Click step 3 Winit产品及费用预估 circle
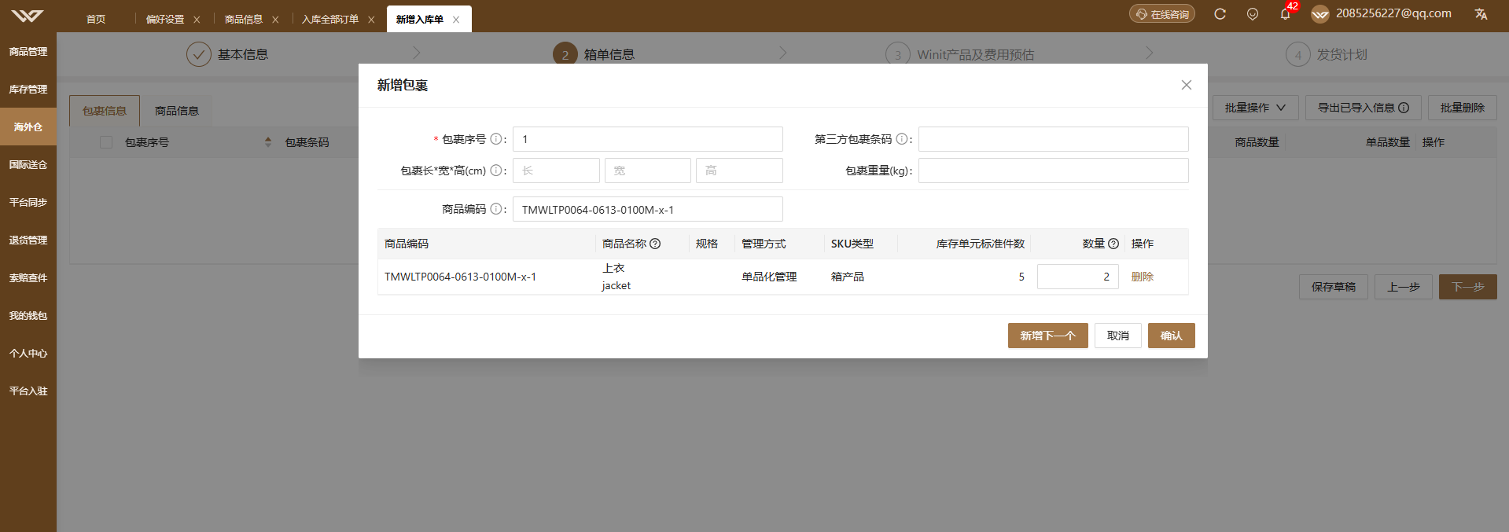Screen dimensions: 1509x532 [x=898, y=54]
